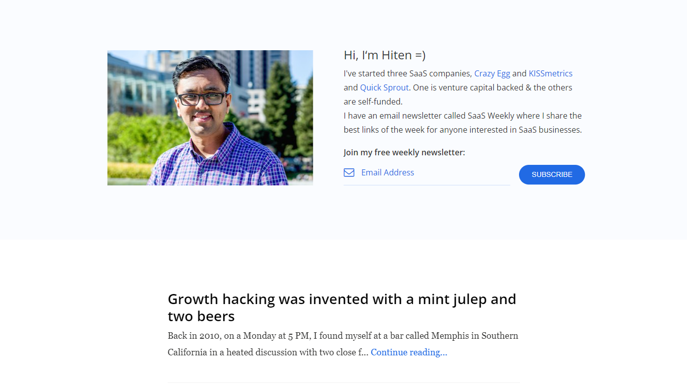Image resolution: width=687 pixels, height=386 pixels.
Task: Click Hiten's profile photo
Action: click(210, 118)
